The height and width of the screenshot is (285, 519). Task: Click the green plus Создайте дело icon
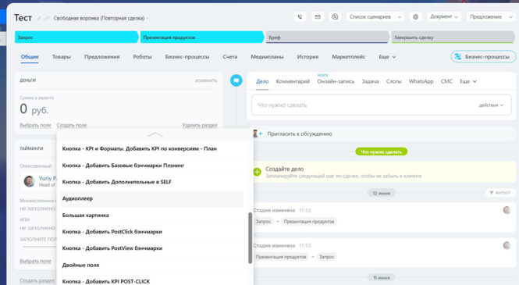click(x=258, y=172)
